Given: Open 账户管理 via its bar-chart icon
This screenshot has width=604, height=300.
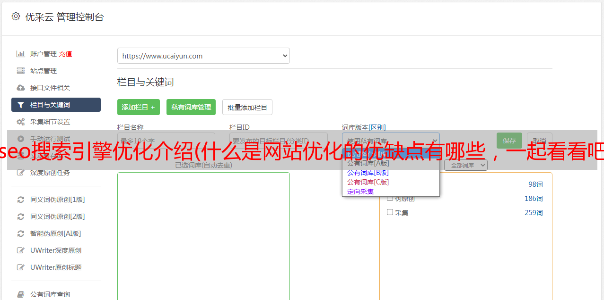Looking at the screenshot, I should coord(20,54).
